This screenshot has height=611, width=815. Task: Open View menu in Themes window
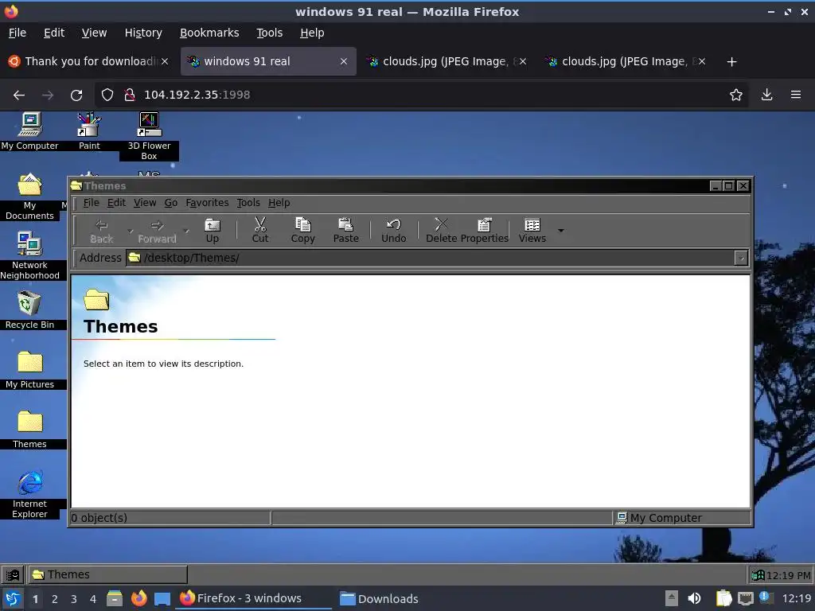coord(145,203)
